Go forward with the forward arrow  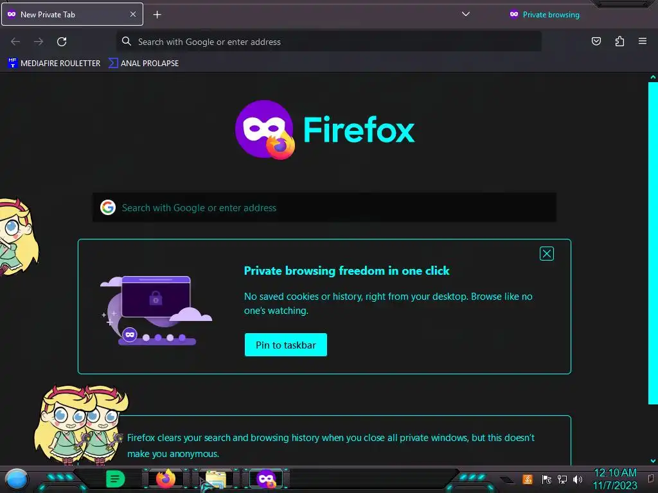(x=39, y=42)
